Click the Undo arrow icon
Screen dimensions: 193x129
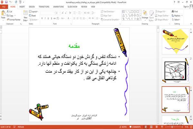[10, 2]
